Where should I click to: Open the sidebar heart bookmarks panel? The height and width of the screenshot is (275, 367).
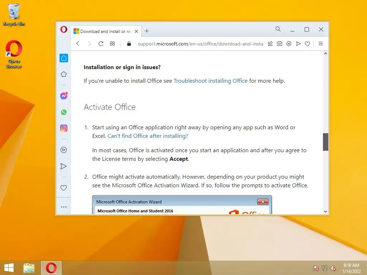point(64,188)
